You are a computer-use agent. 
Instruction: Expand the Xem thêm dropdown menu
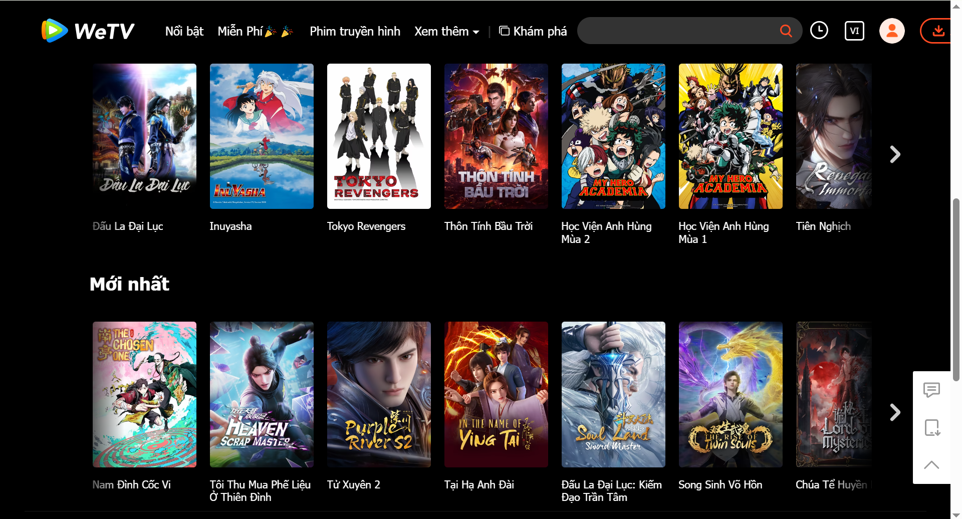pyautogui.click(x=446, y=32)
